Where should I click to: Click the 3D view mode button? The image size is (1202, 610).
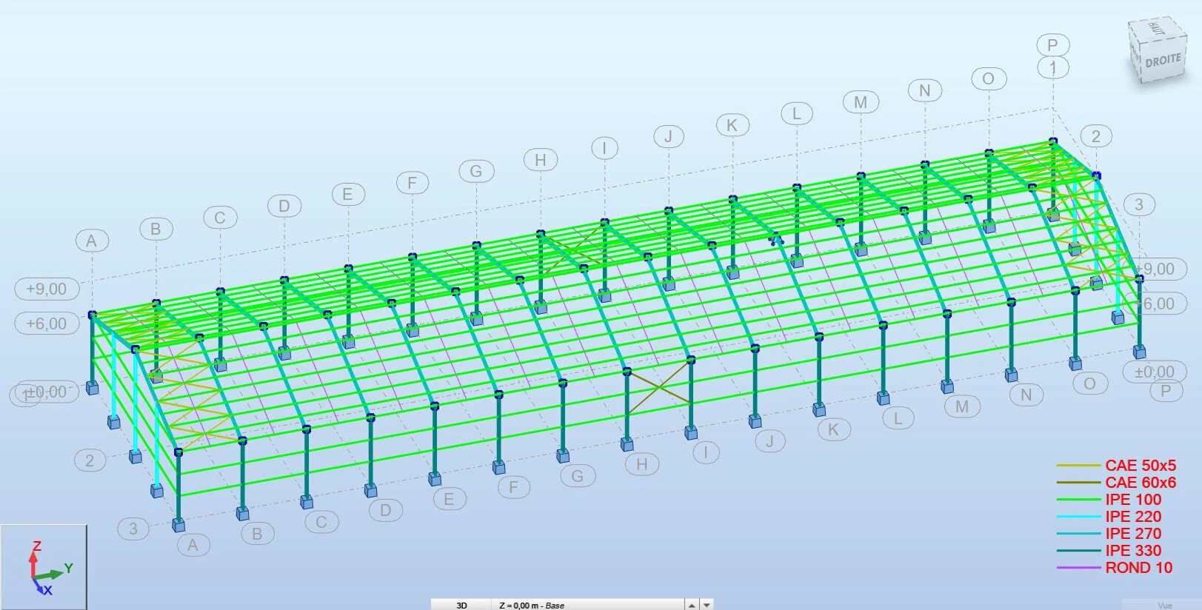[461, 605]
